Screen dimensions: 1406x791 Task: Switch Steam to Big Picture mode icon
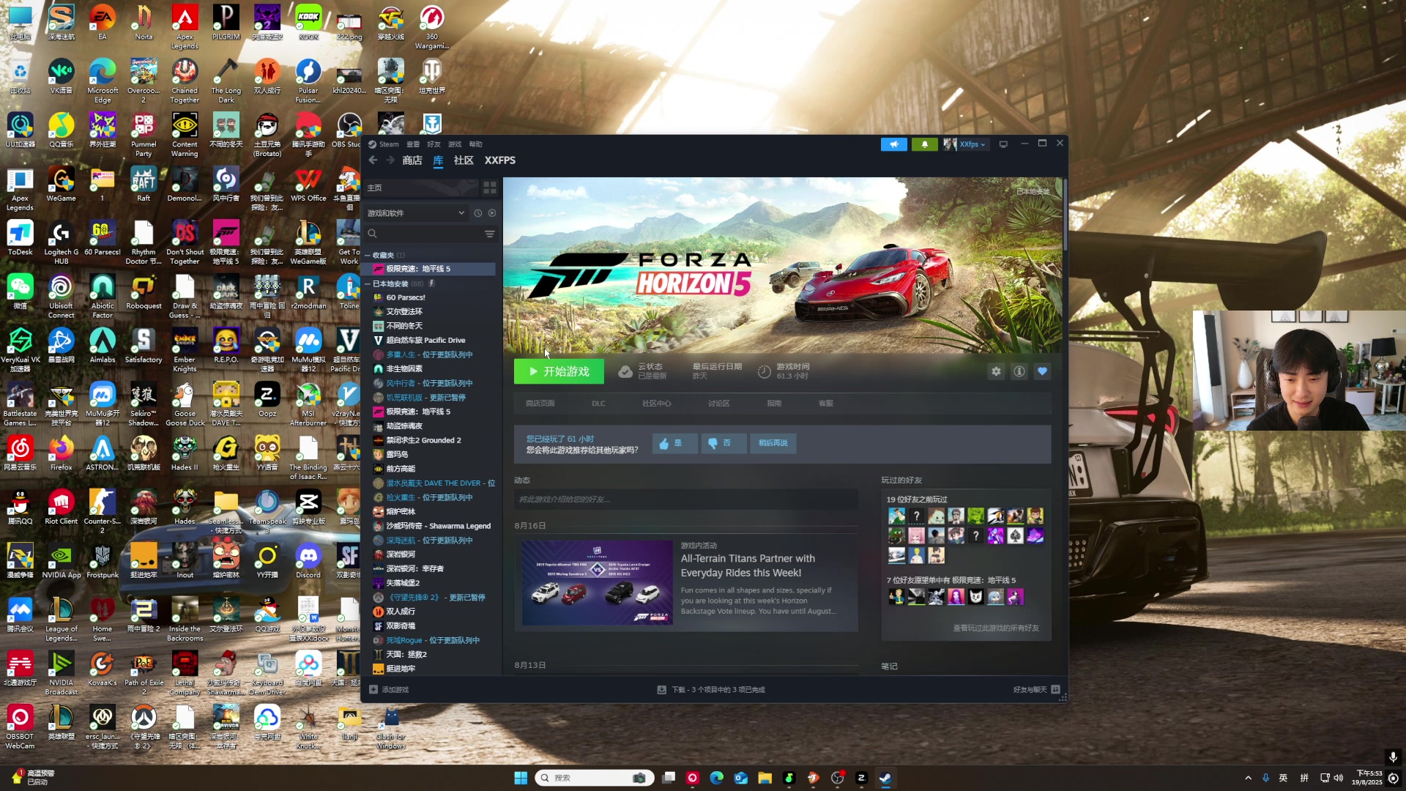click(1003, 144)
